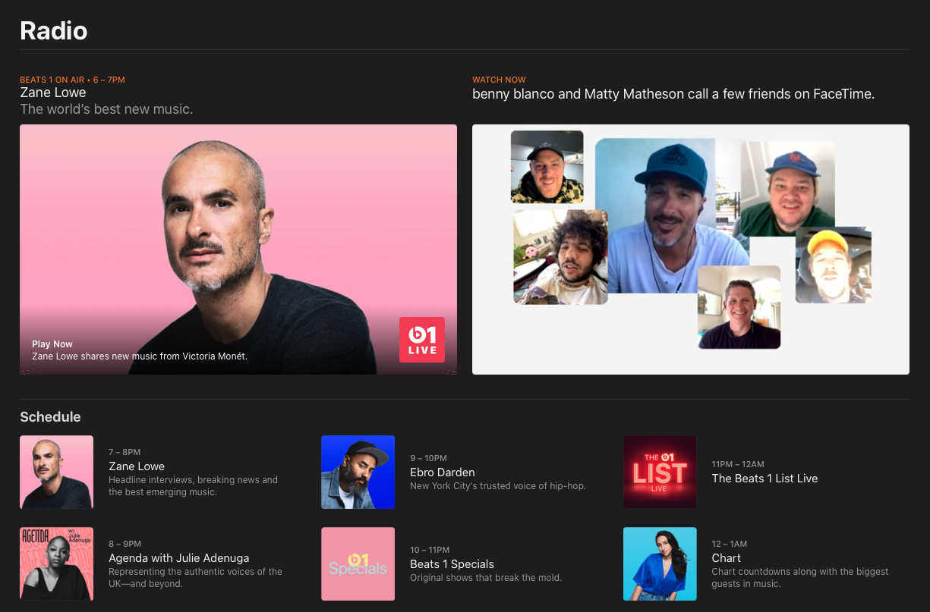Viewport: 930px width, 612px height.
Task: Open the WATCH NOW link
Action: click(x=499, y=80)
